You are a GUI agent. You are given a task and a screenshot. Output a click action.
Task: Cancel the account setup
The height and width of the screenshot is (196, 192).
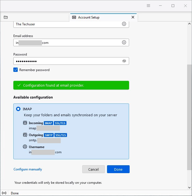(93, 169)
